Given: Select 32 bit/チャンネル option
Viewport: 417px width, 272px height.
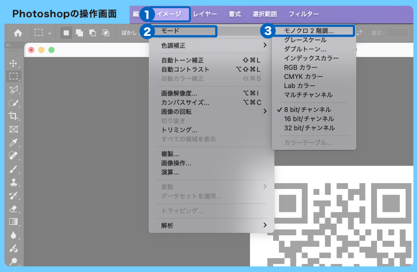Looking at the screenshot, I should pyautogui.click(x=314, y=128).
